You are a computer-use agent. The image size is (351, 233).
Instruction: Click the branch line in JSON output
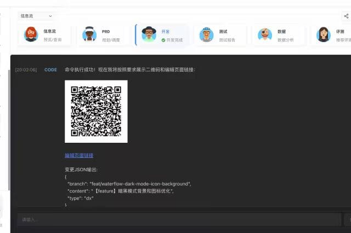point(129,184)
